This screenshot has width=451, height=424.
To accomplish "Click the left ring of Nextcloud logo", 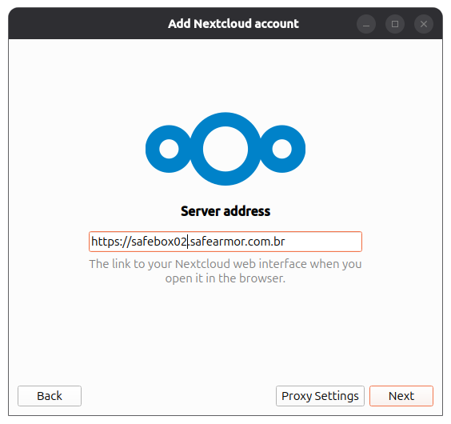I will coord(169,149).
